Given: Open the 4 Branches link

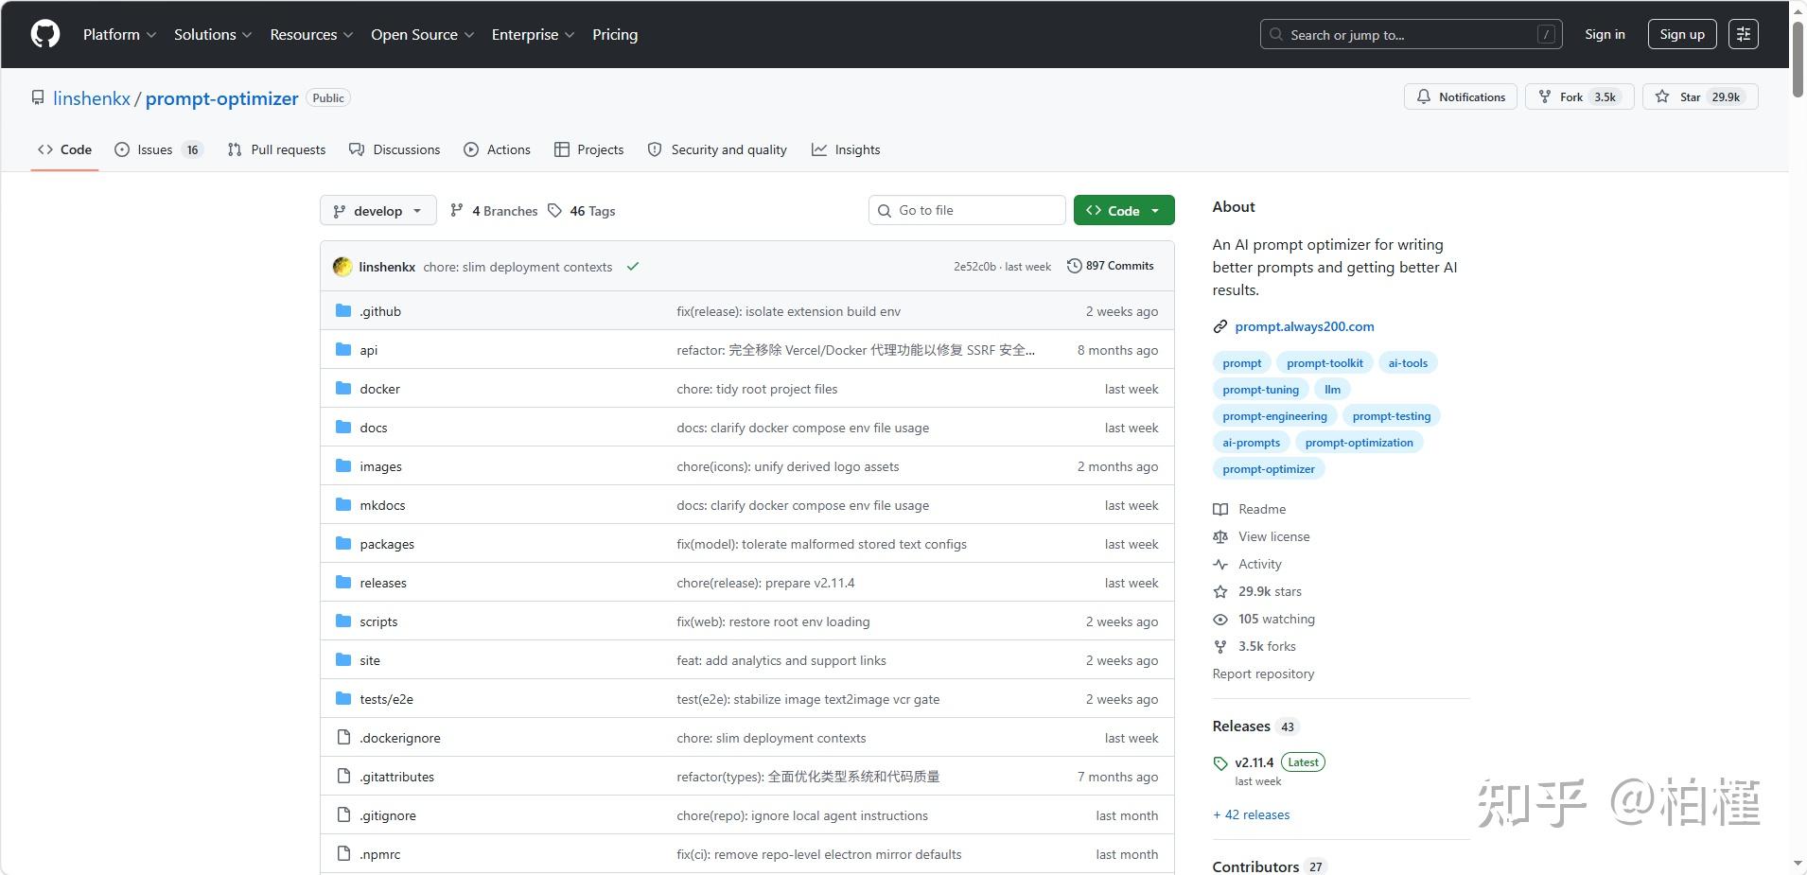Looking at the screenshot, I should pos(494,211).
